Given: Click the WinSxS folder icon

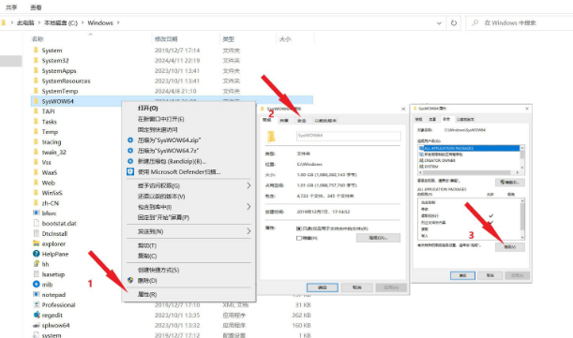Looking at the screenshot, I should 36,192.
